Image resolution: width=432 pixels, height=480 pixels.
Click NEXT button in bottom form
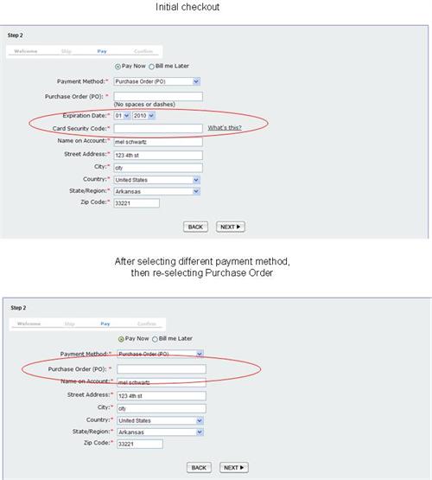[x=234, y=468]
